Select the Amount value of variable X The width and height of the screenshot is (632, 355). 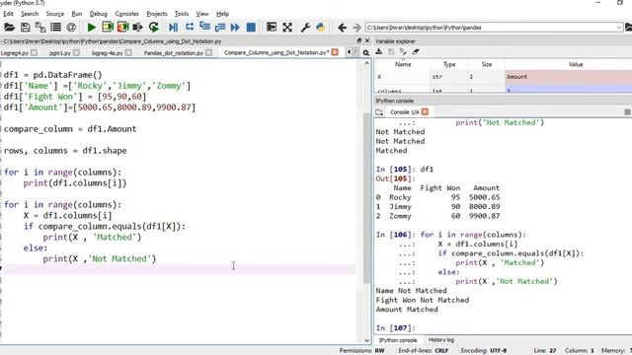(569, 77)
